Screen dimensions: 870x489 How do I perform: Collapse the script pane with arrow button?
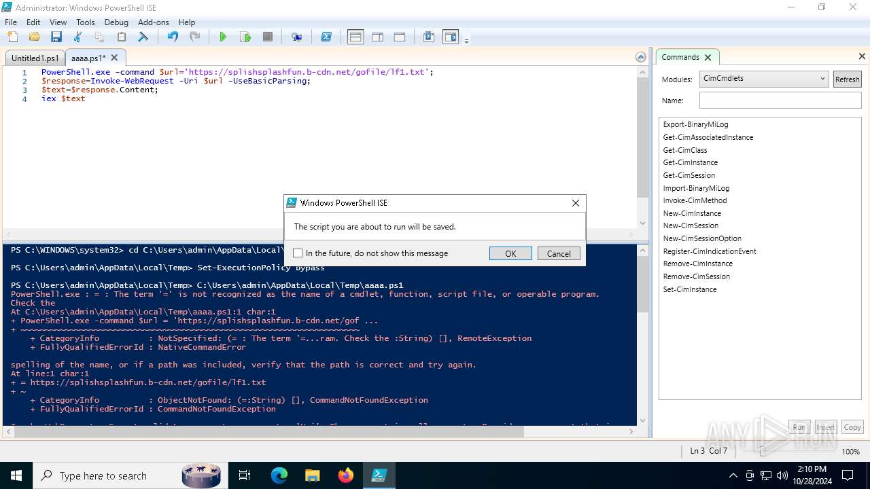(x=640, y=58)
